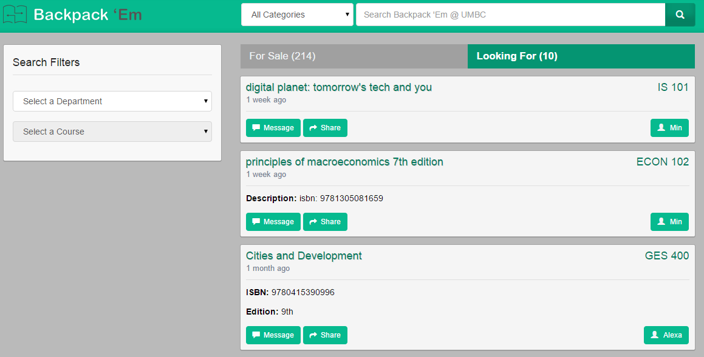Expand the Select a Department dropdown
Image resolution: width=704 pixels, height=357 pixels.
point(112,101)
